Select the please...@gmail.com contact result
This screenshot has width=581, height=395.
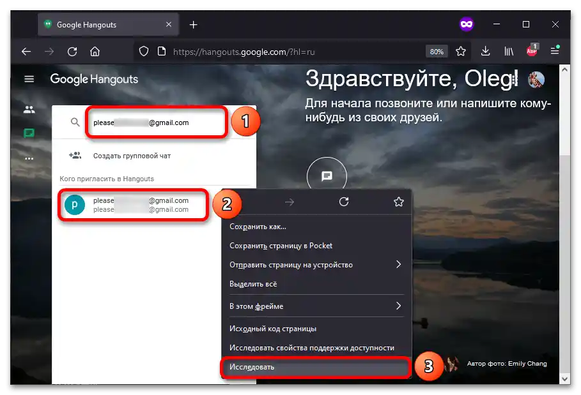tap(134, 205)
